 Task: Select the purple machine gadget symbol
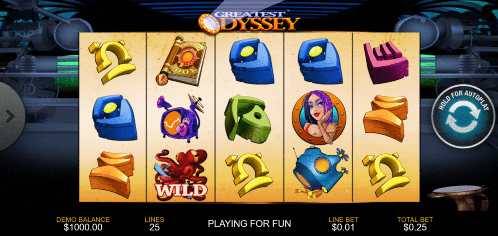[x=180, y=117]
